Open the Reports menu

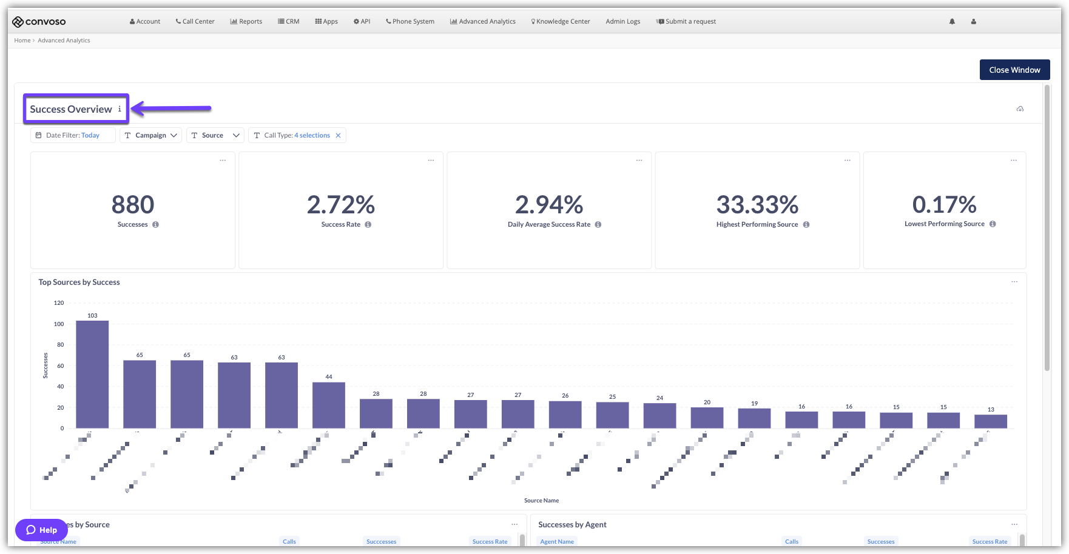(x=246, y=21)
